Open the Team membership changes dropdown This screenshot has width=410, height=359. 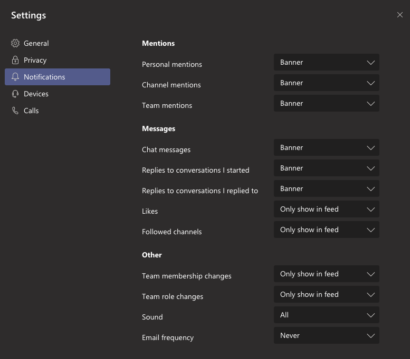[326, 274]
